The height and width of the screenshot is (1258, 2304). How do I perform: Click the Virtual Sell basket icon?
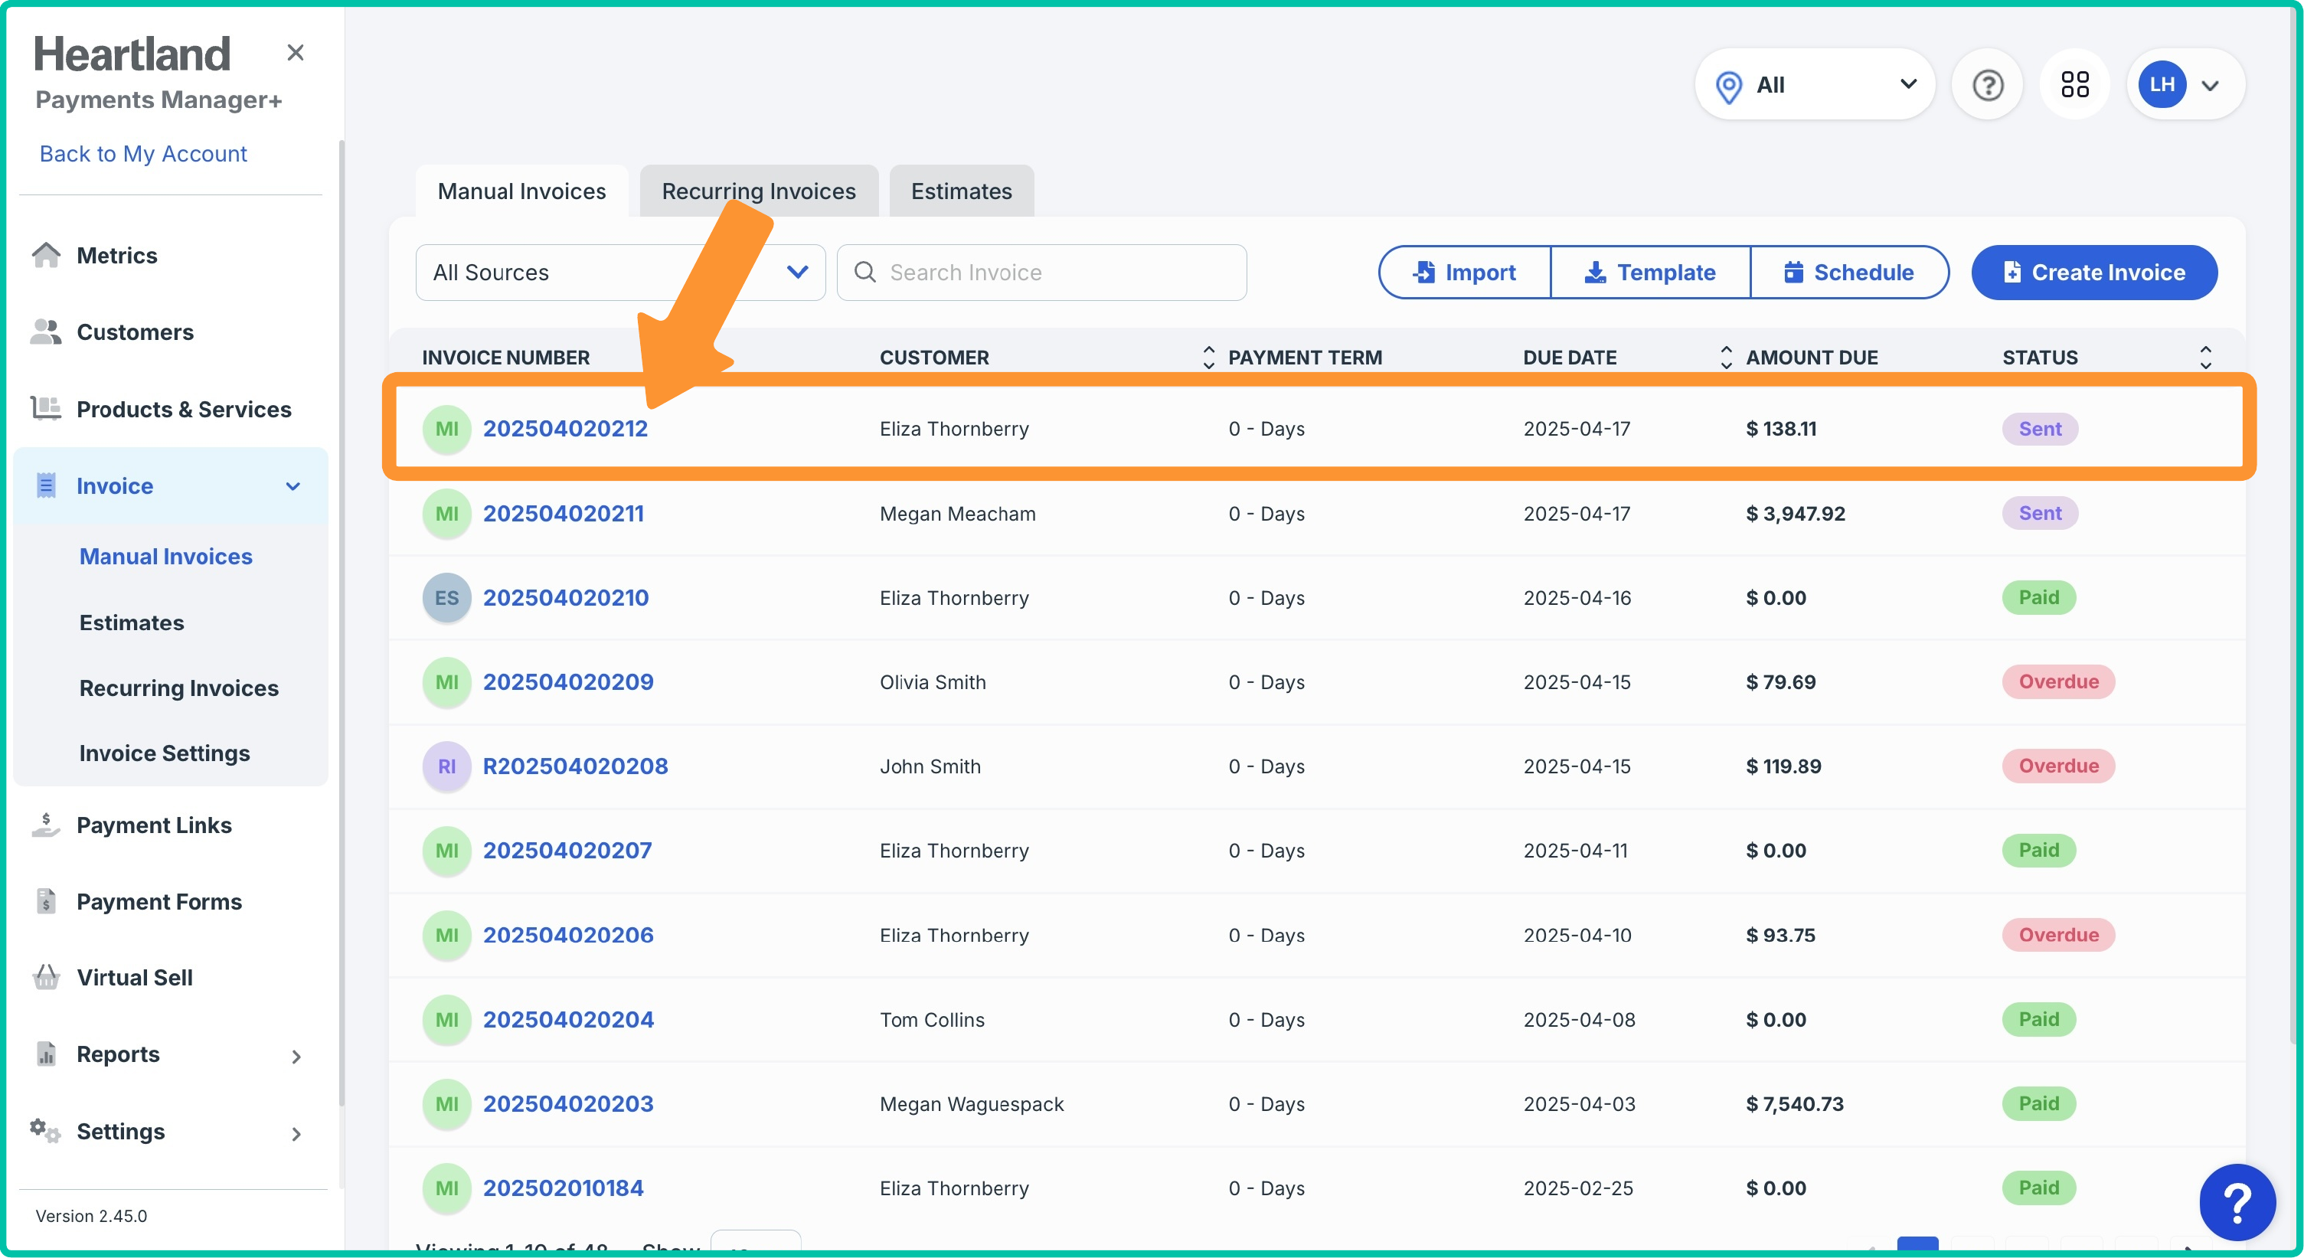coord(46,977)
